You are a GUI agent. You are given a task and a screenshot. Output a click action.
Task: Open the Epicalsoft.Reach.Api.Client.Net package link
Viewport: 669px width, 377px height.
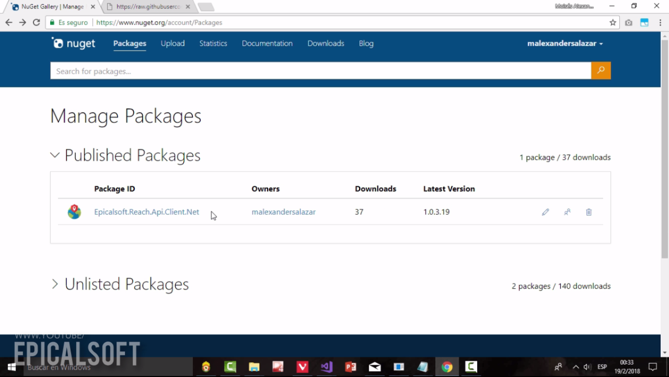(147, 212)
